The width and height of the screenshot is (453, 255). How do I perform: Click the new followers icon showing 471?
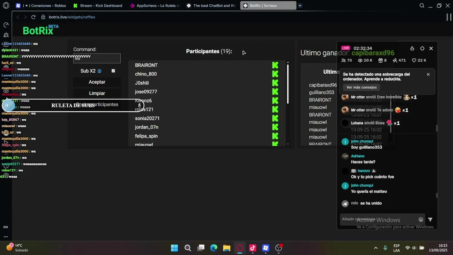coord(395,61)
